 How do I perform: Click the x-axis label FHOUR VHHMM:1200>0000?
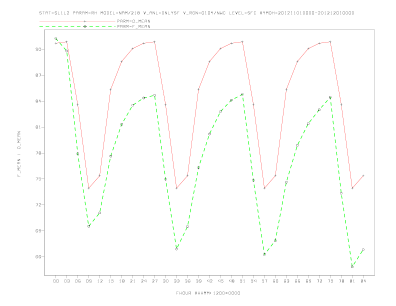[208, 293]
